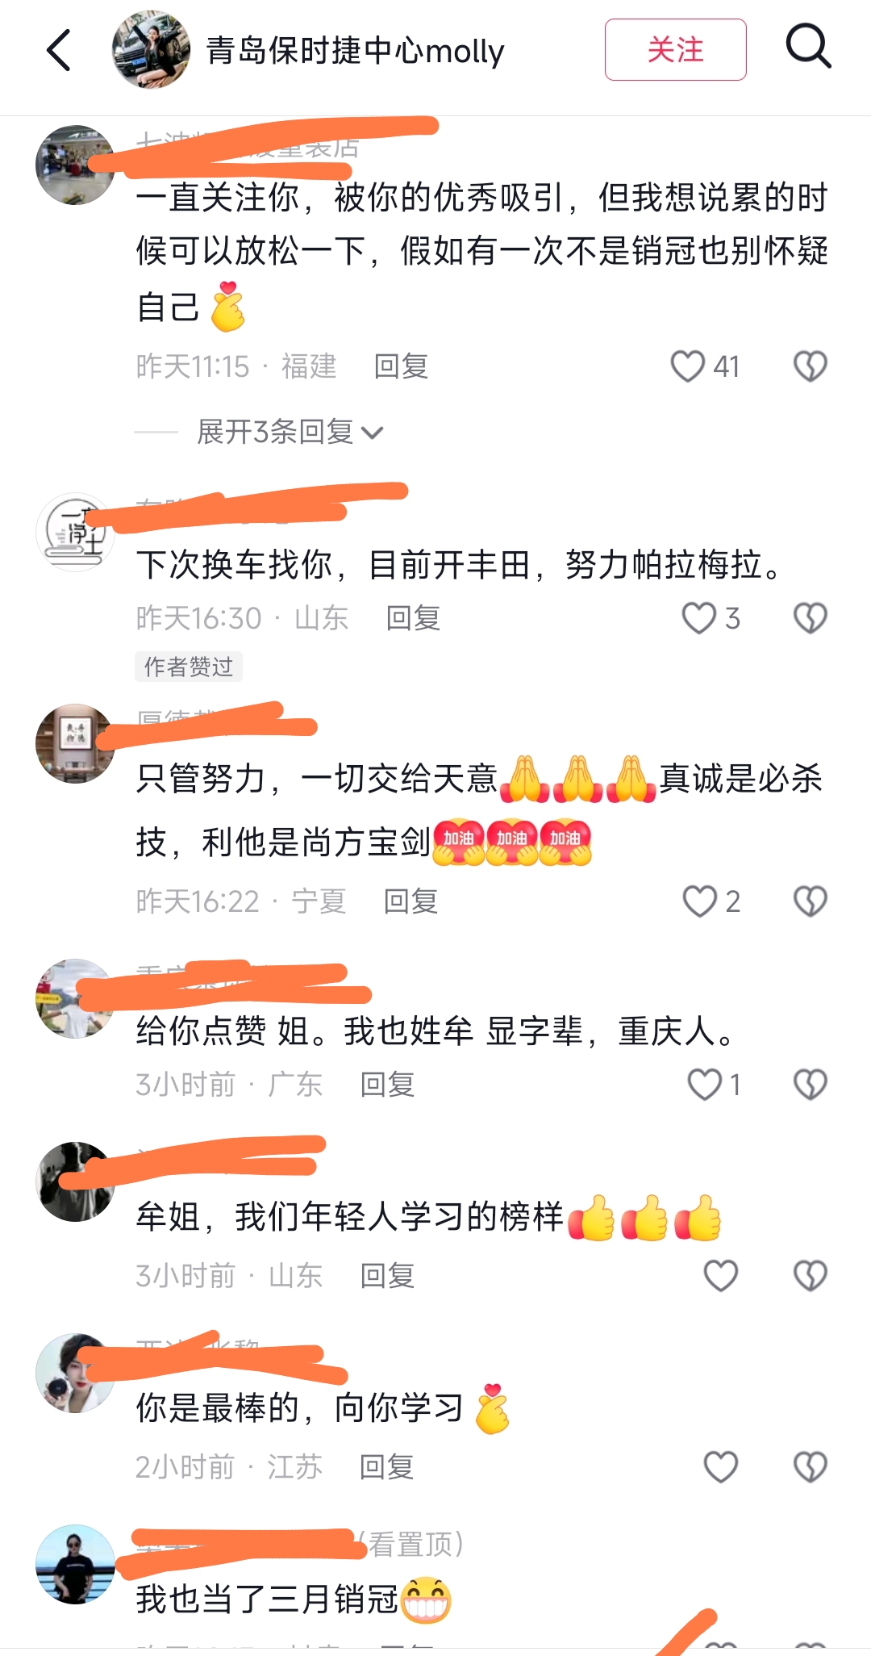Open 青岛保时捷中心molly profile avatar
This screenshot has height=1656, width=871.
(151, 49)
